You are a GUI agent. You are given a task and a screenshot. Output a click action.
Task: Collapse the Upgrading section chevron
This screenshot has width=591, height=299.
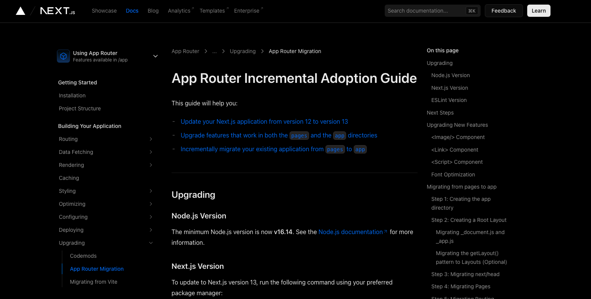pos(151,243)
